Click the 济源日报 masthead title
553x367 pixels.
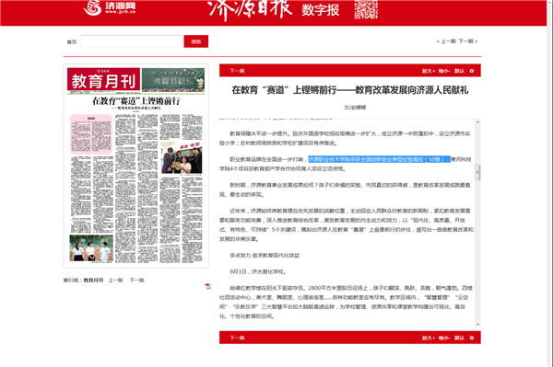point(250,10)
